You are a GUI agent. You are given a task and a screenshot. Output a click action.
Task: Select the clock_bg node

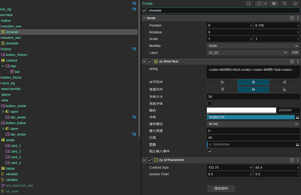[8, 83]
